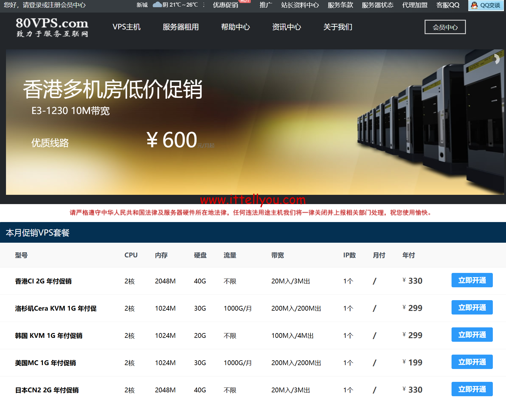Click 立即开通 for 香港CI 2G plan
Viewport: 506px width, 401px height.
472,280
